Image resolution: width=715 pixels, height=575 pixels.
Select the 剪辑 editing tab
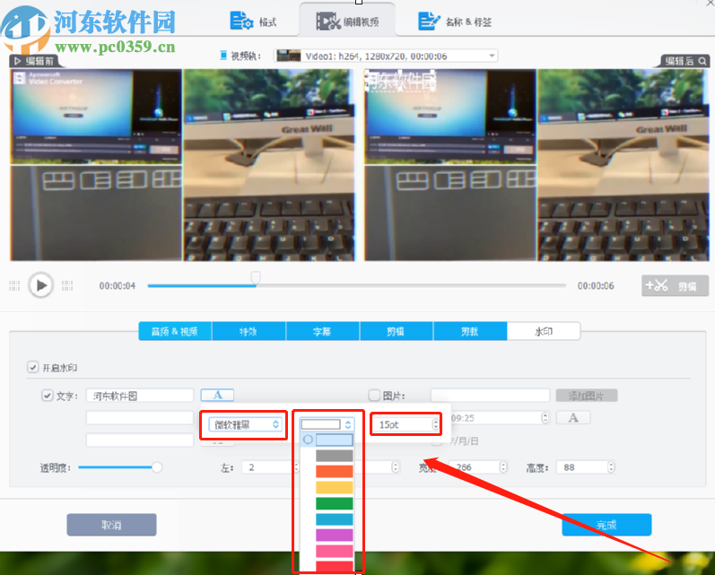[x=397, y=332]
